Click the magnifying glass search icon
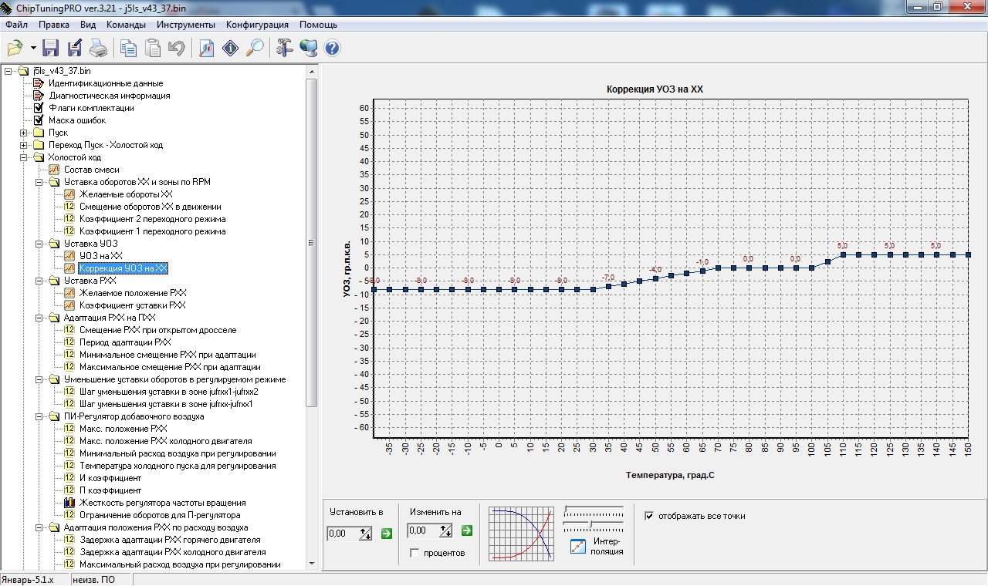The image size is (988, 586). [254, 49]
